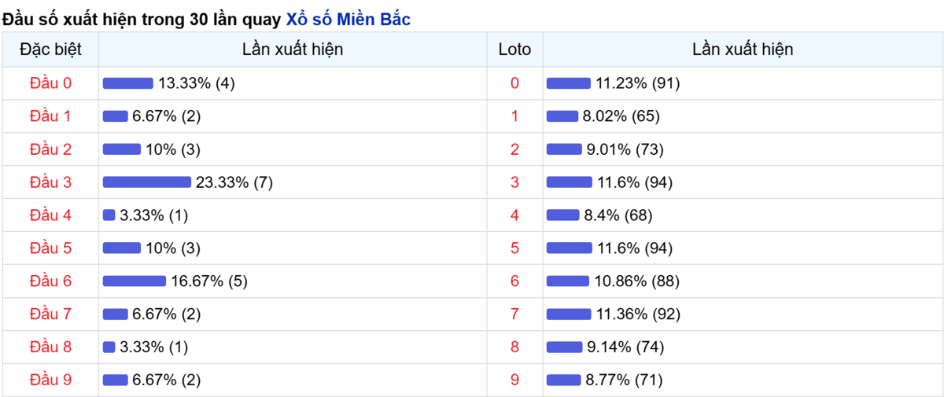Select the Đầu 5 row label
Screen dimensions: 944x397
(50, 248)
